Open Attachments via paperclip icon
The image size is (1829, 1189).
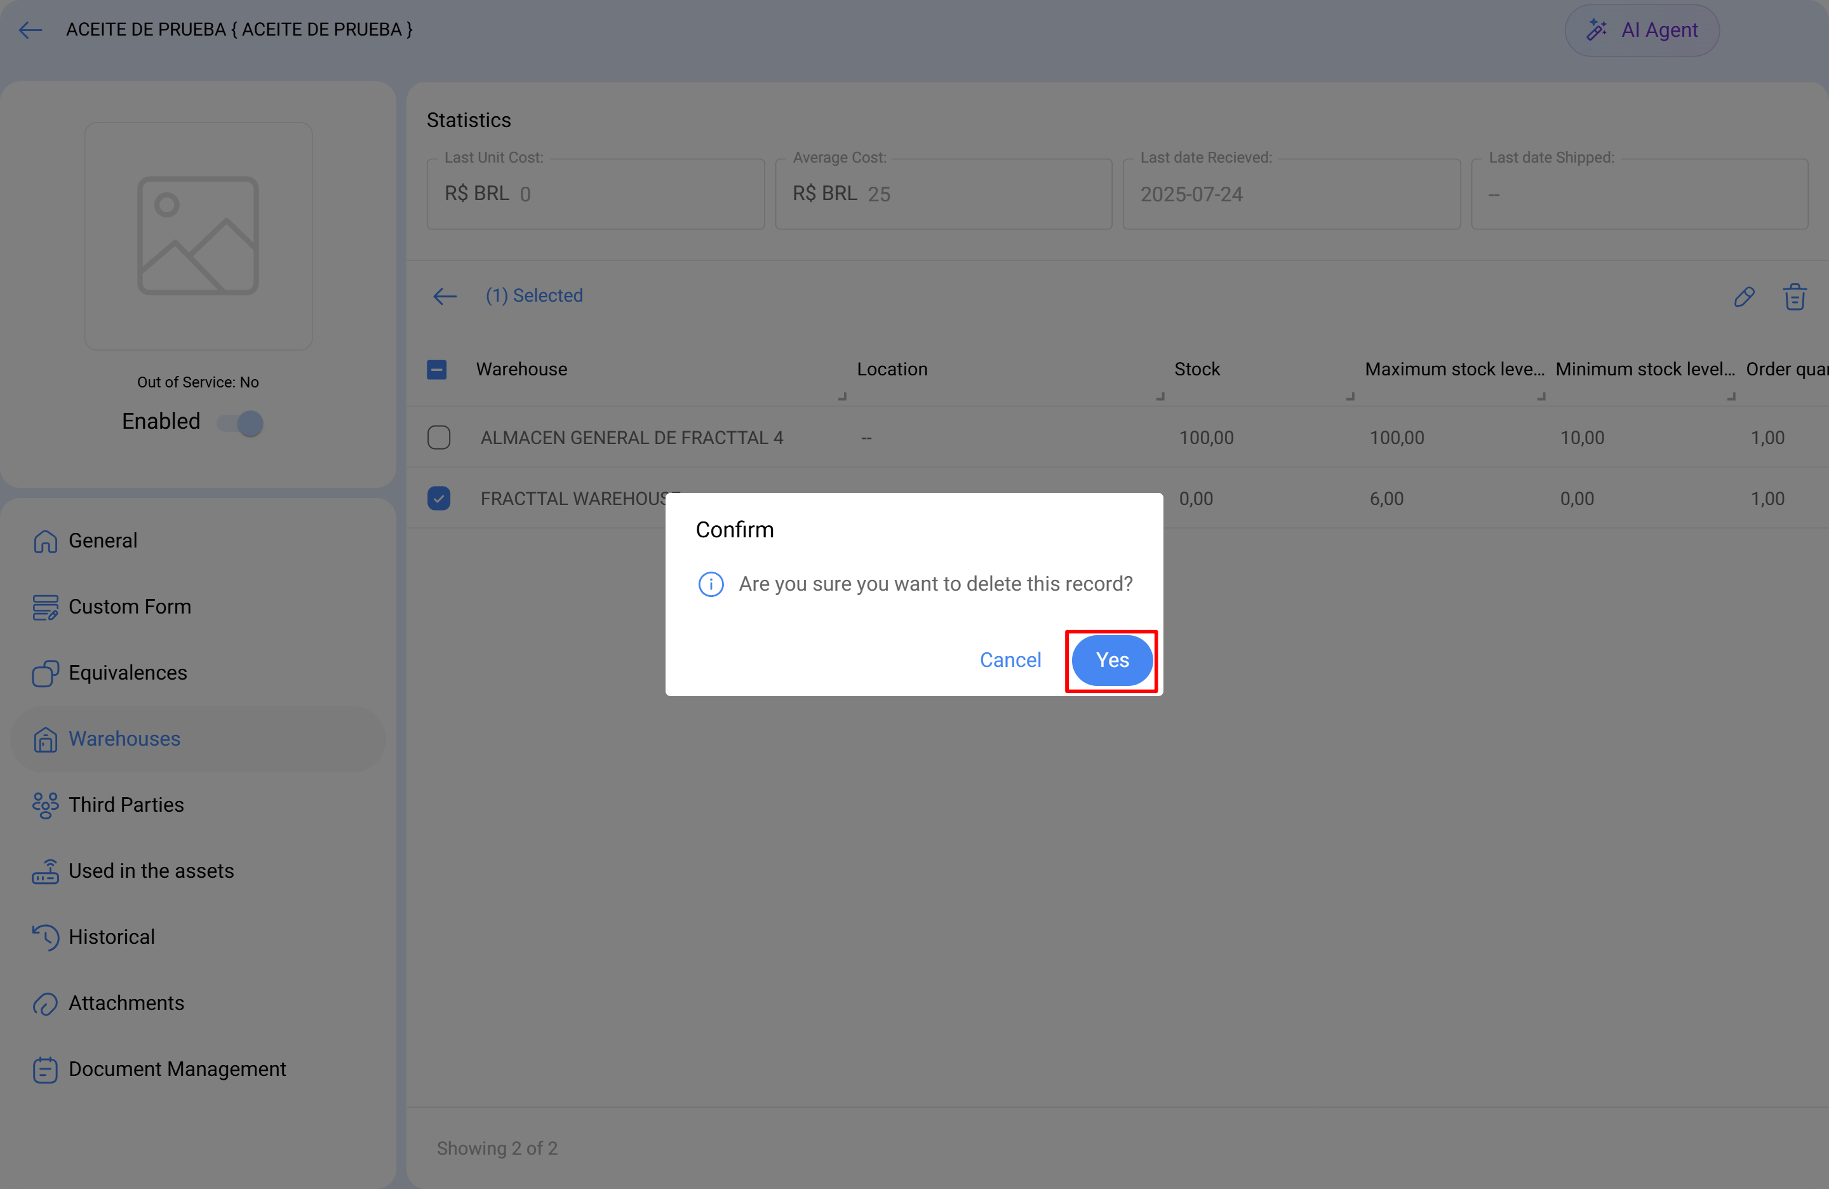click(45, 1003)
